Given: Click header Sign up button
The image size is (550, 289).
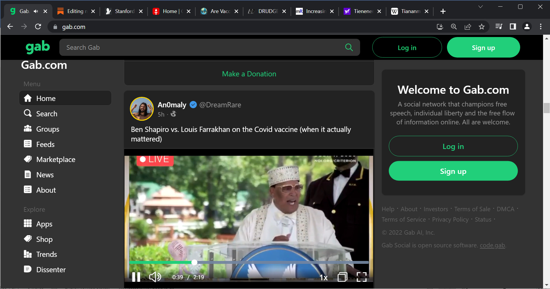Looking at the screenshot, I should point(483,47).
